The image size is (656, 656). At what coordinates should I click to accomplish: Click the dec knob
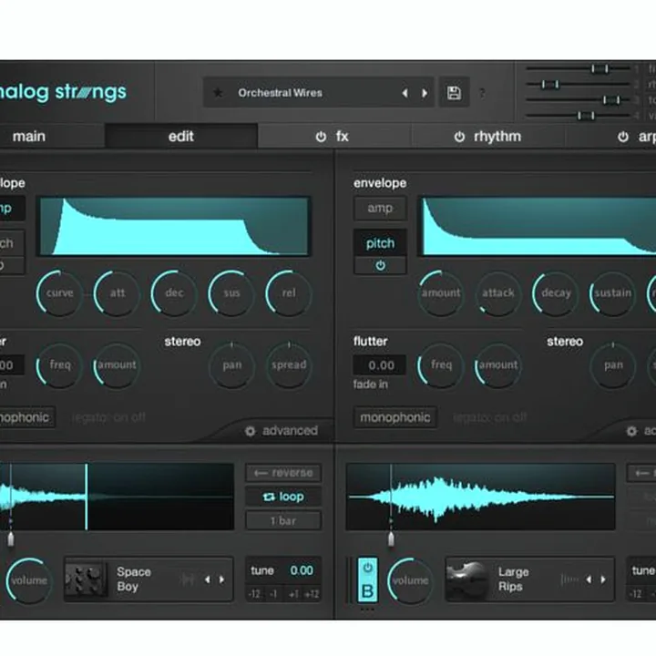[x=174, y=292]
